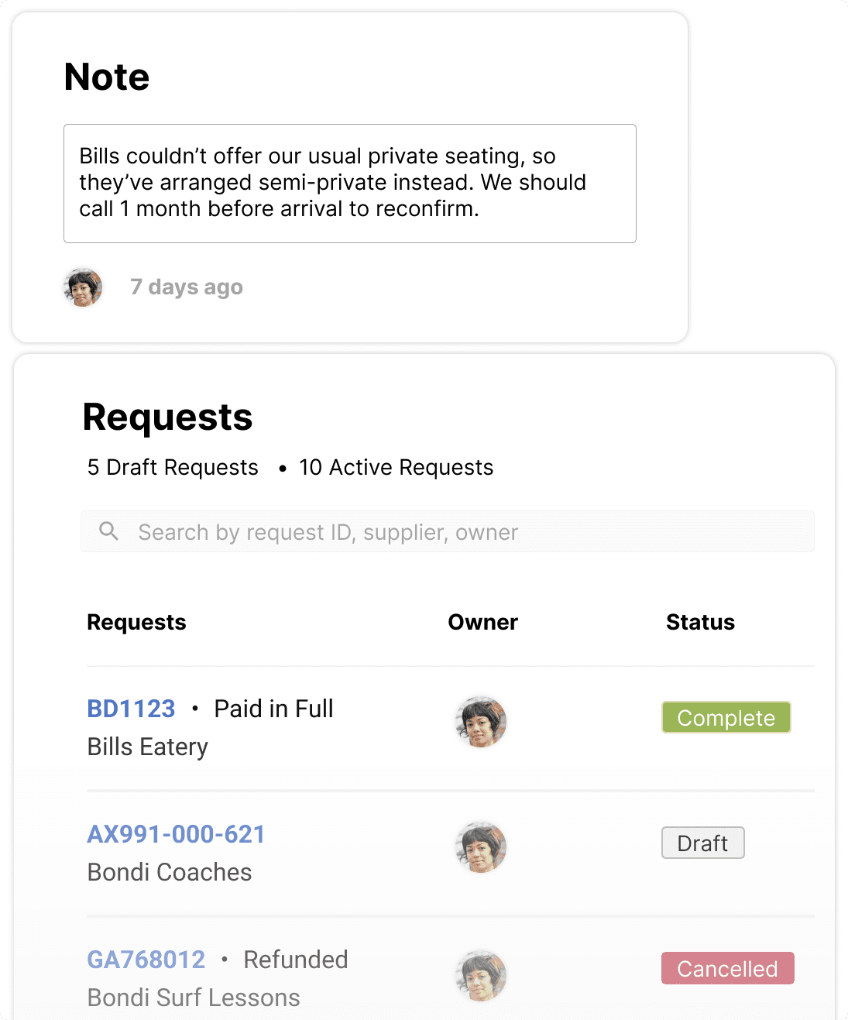Viewport: 848px width, 1020px height.
Task: Click owner avatar for Bondi Surf Lessons
Action: 481,975
